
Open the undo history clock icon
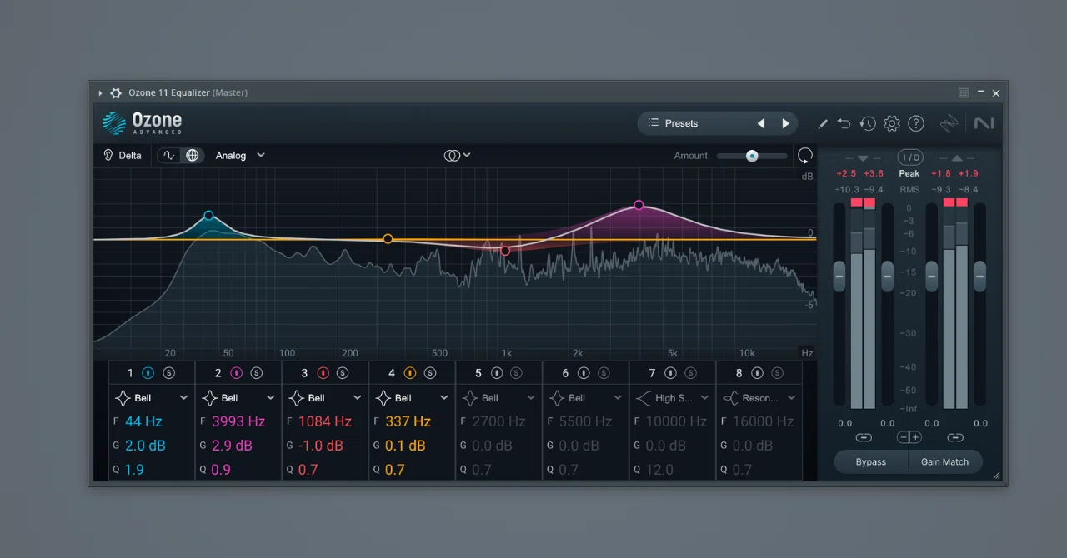[868, 123]
